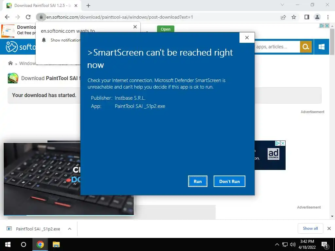Image resolution: width=335 pixels, height=251 pixels.
Task: Choose Don't Run in SmartScreen dialog
Action: pyautogui.click(x=229, y=181)
